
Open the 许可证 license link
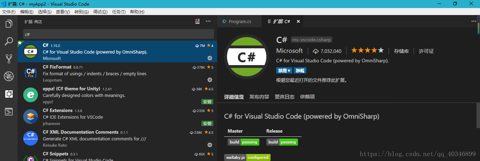[x=426, y=51]
